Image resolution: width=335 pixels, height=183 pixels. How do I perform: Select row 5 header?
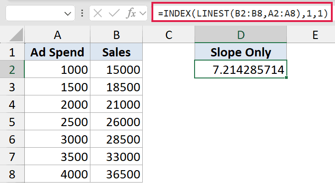pos(12,122)
